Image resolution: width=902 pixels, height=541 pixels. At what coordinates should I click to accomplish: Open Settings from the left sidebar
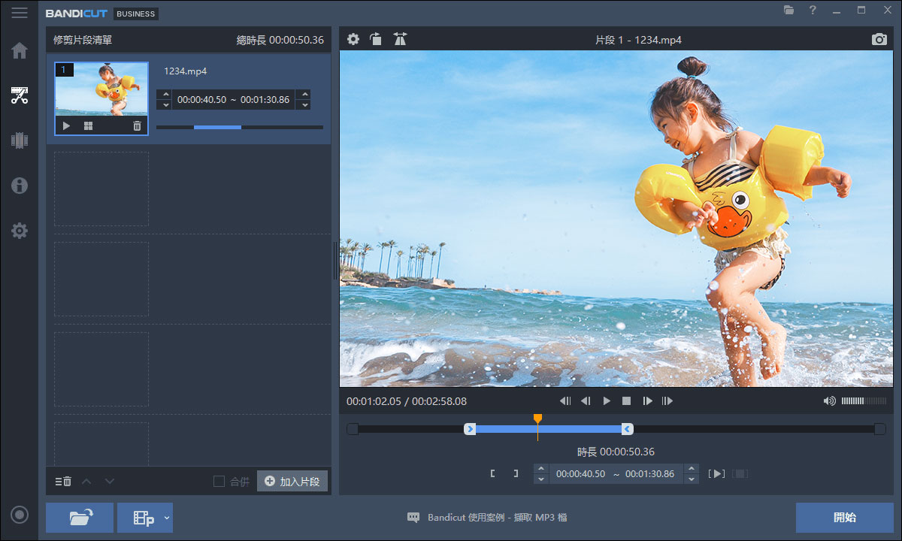20,231
